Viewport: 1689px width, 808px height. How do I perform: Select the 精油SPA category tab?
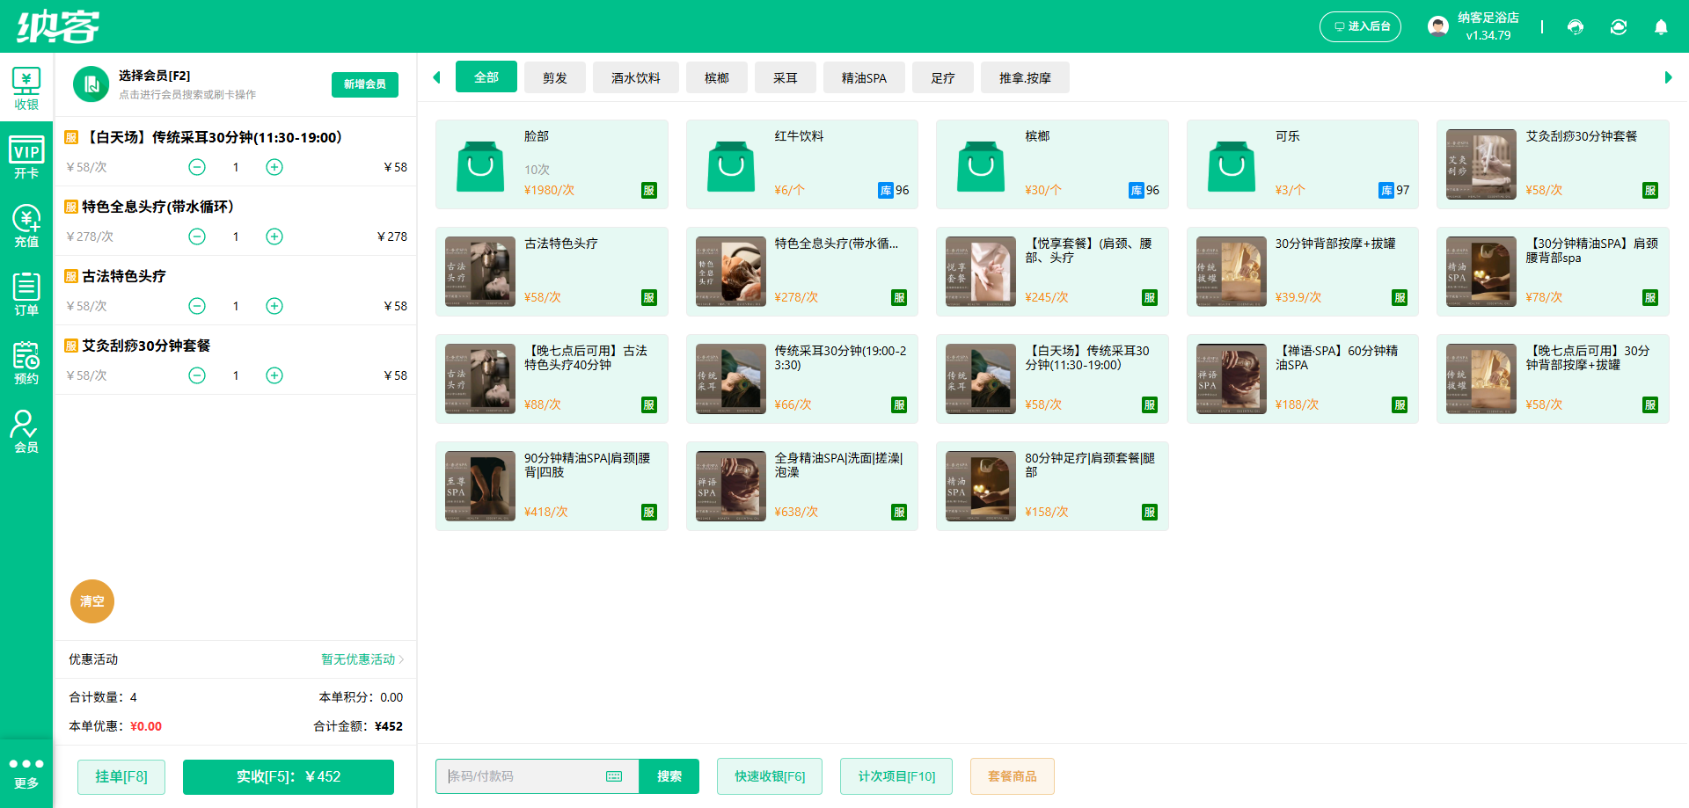[864, 77]
